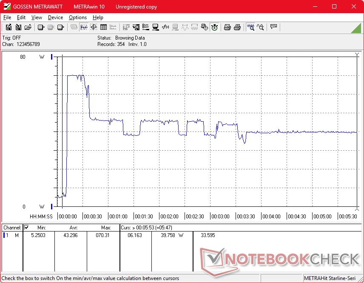Open the Help menu
364x283 pixels.
(98, 17)
